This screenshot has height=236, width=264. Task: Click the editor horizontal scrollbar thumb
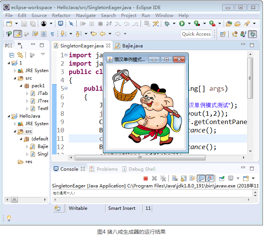point(140,158)
